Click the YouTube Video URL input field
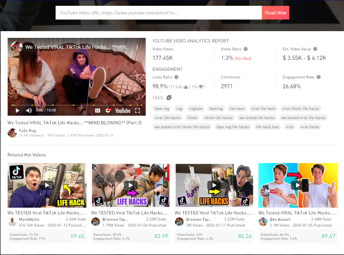The height and width of the screenshot is (255, 344). (x=159, y=13)
